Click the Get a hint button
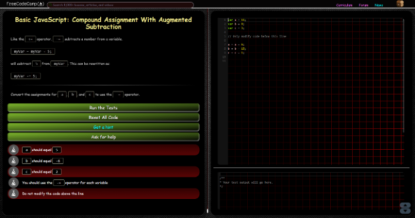Viewport: 415px width, 218px height. click(103, 127)
